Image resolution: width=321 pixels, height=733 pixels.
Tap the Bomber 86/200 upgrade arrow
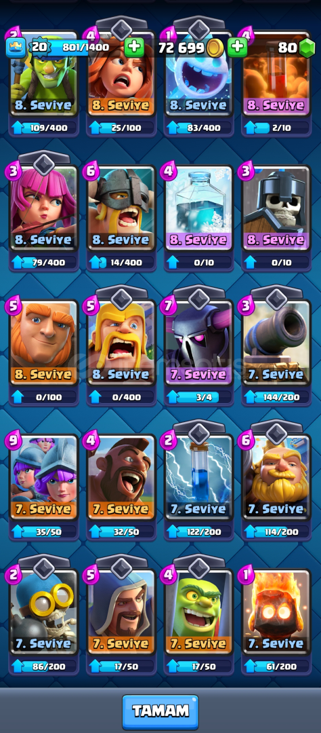[x=18, y=666]
